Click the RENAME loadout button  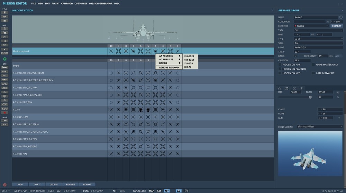(70, 184)
